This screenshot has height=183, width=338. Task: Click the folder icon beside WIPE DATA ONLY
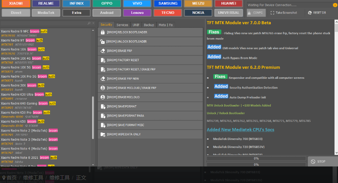tap(103, 134)
